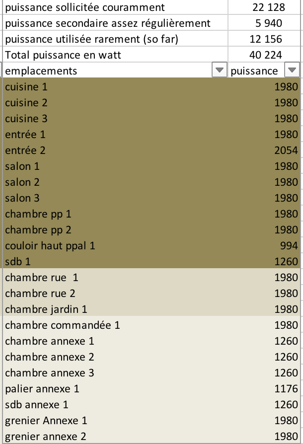Open the puissance column filter dropdown
Screen dimensions: 303x444
[x=292, y=71]
